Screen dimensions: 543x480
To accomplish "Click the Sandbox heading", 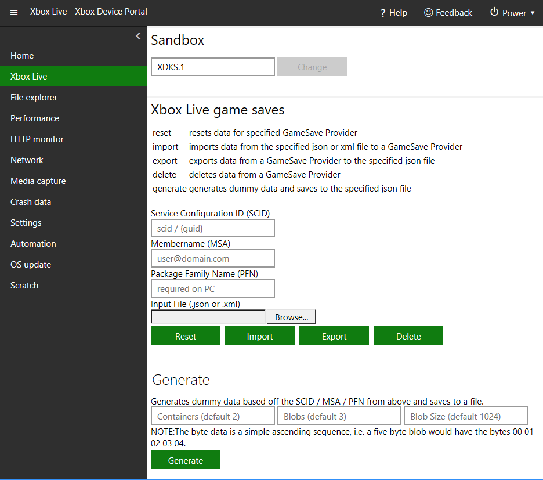I will click(178, 40).
